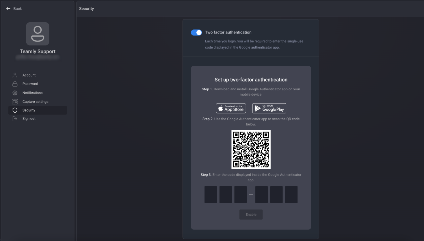424x241 pixels.
Task: Click the blurred email under the profile name
Action: point(38,57)
